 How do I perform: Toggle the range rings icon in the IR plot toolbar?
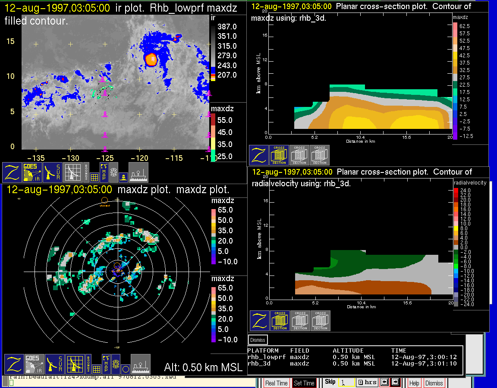(x=113, y=172)
